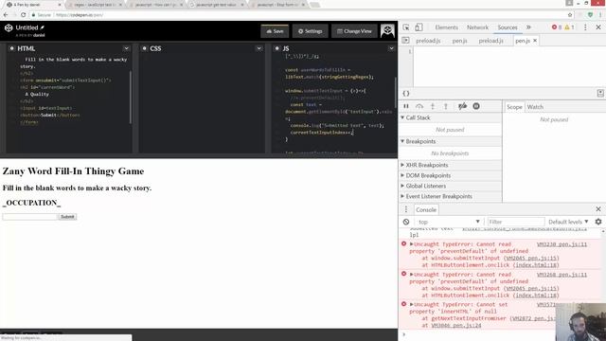The height and width of the screenshot is (341, 606).
Task: Open HTML editor settings gear
Action: pos(11,48)
